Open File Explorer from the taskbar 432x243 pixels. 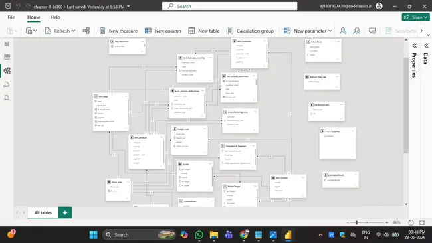click(214, 235)
